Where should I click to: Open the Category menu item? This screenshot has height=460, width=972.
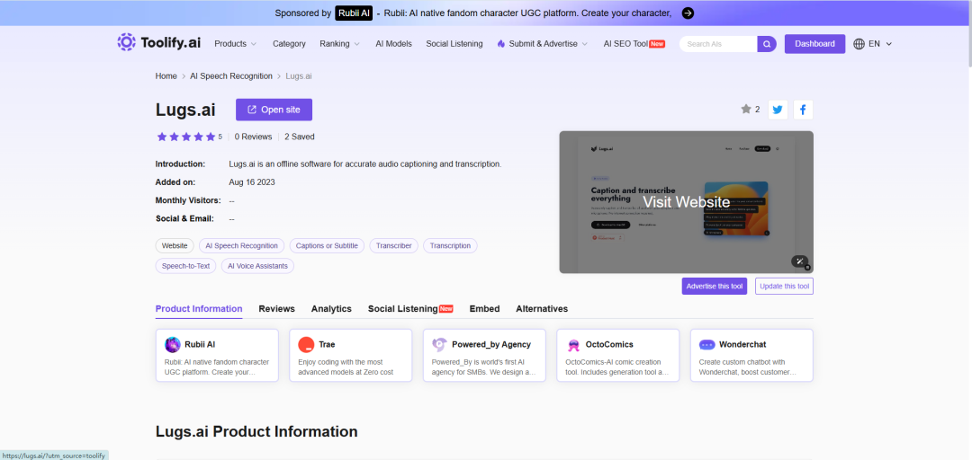[289, 44]
